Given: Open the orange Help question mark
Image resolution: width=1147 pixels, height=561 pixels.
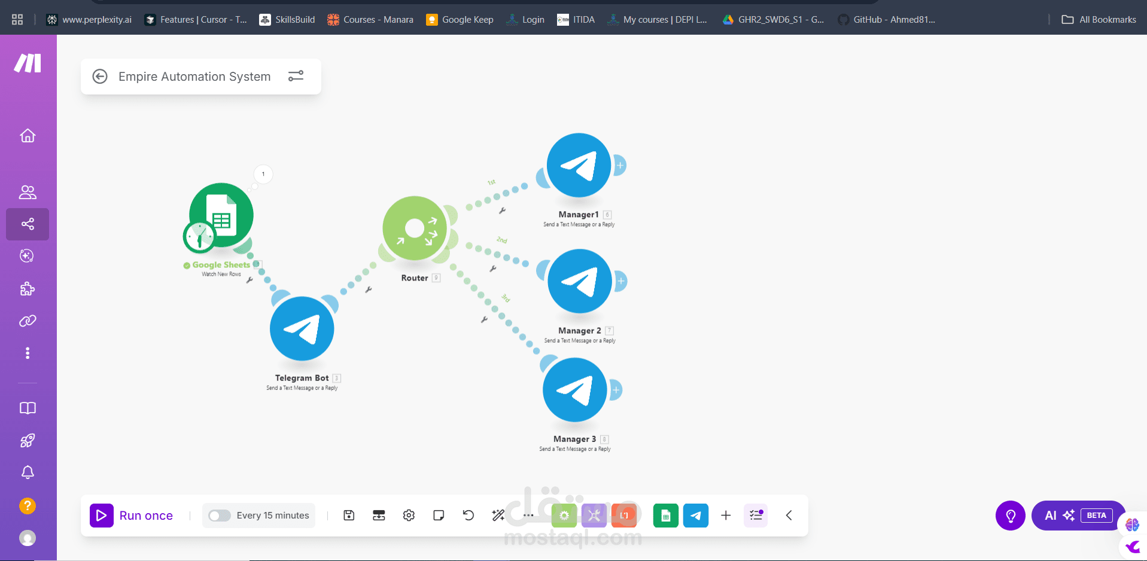Looking at the screenshot, I should 28,506.
